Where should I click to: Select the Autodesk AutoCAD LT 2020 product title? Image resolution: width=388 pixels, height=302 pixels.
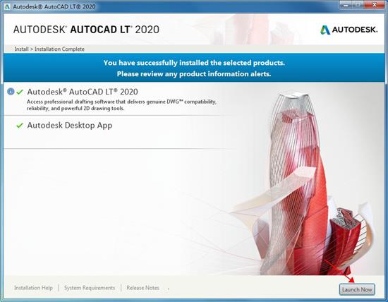(83, 92)
